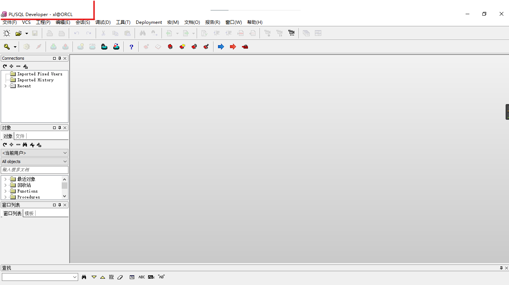Viewport: 509px width, 285px height.
Task: Click the hammer configure icon in 对象 panel
Action: pos(39,145)
